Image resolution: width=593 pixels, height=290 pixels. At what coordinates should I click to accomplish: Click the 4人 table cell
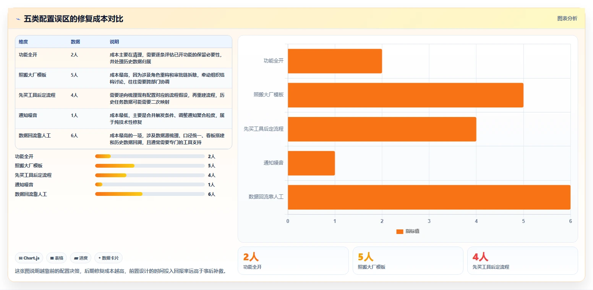75,95
